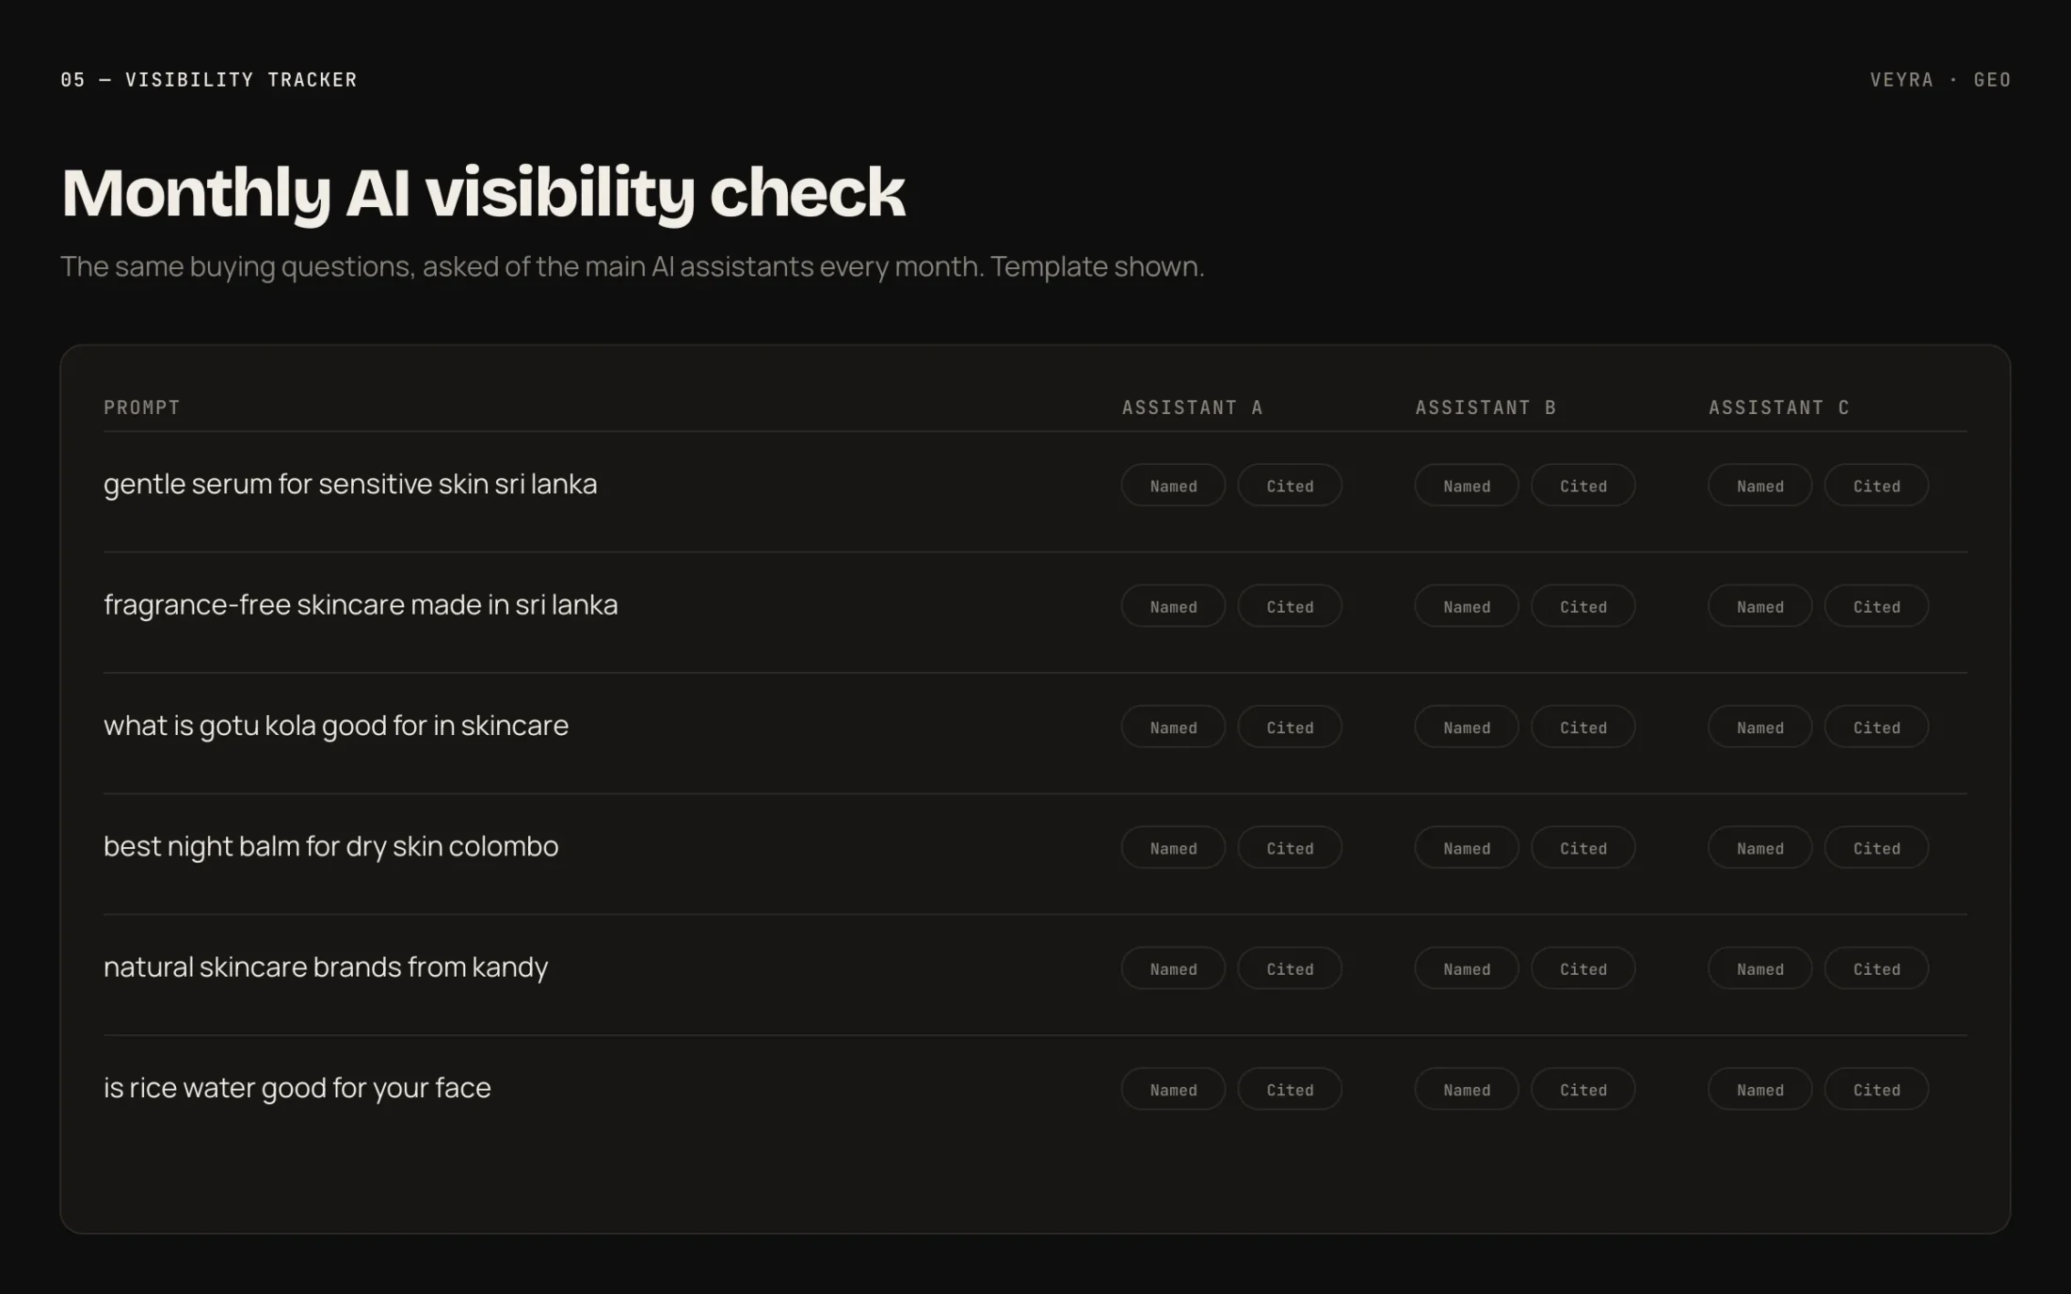Select prompt 'is rice water good for your face'

tap(297, 1088)
